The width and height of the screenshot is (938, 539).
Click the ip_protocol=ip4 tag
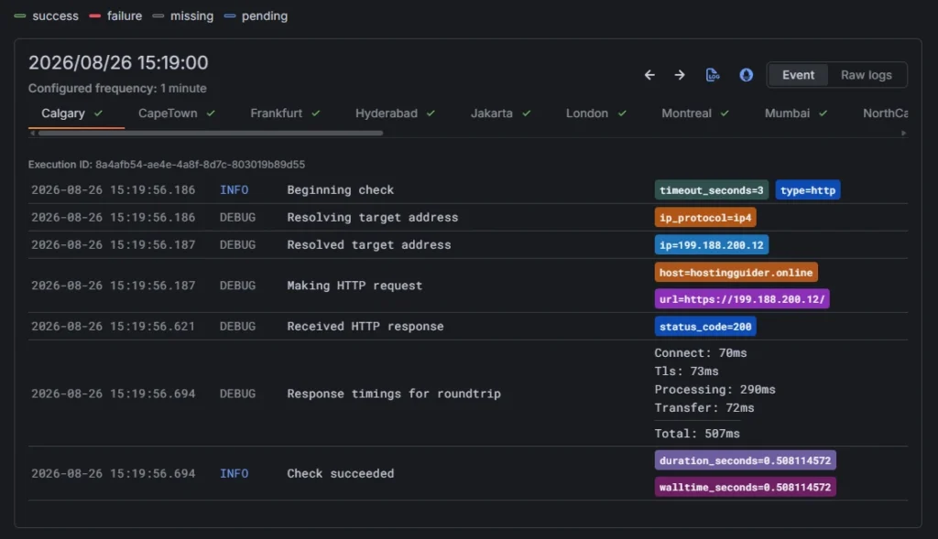(x=705, y=218)
